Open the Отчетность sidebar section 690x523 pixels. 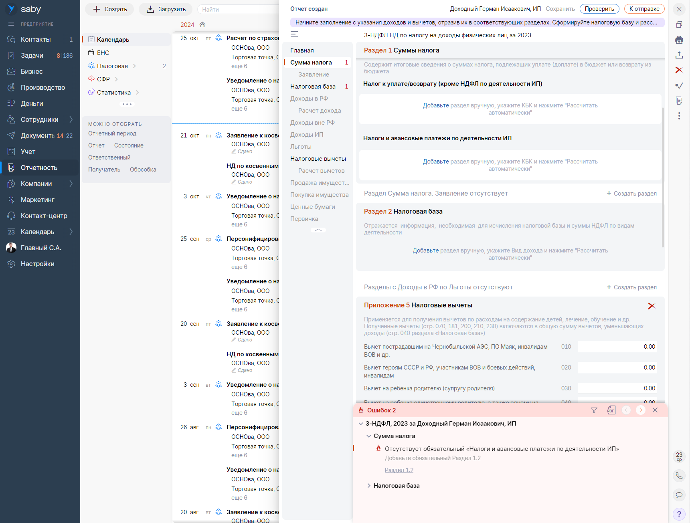[x=39, y=168]
